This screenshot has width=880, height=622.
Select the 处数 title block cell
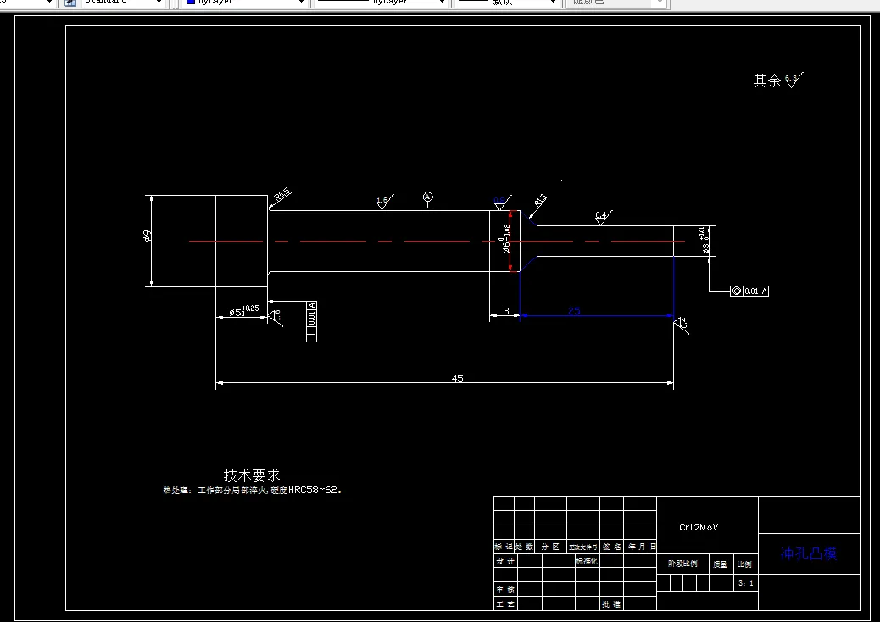click(x=524, y=547)
